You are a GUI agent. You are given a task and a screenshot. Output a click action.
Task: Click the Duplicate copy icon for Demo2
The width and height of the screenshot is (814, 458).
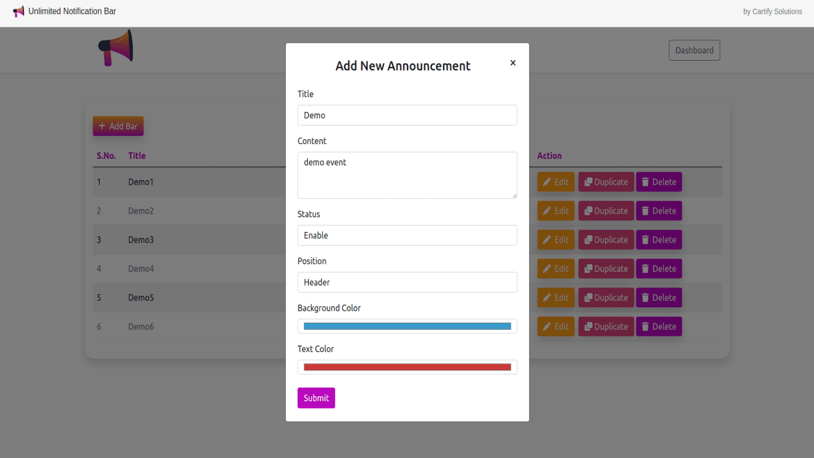coord(589,211)
